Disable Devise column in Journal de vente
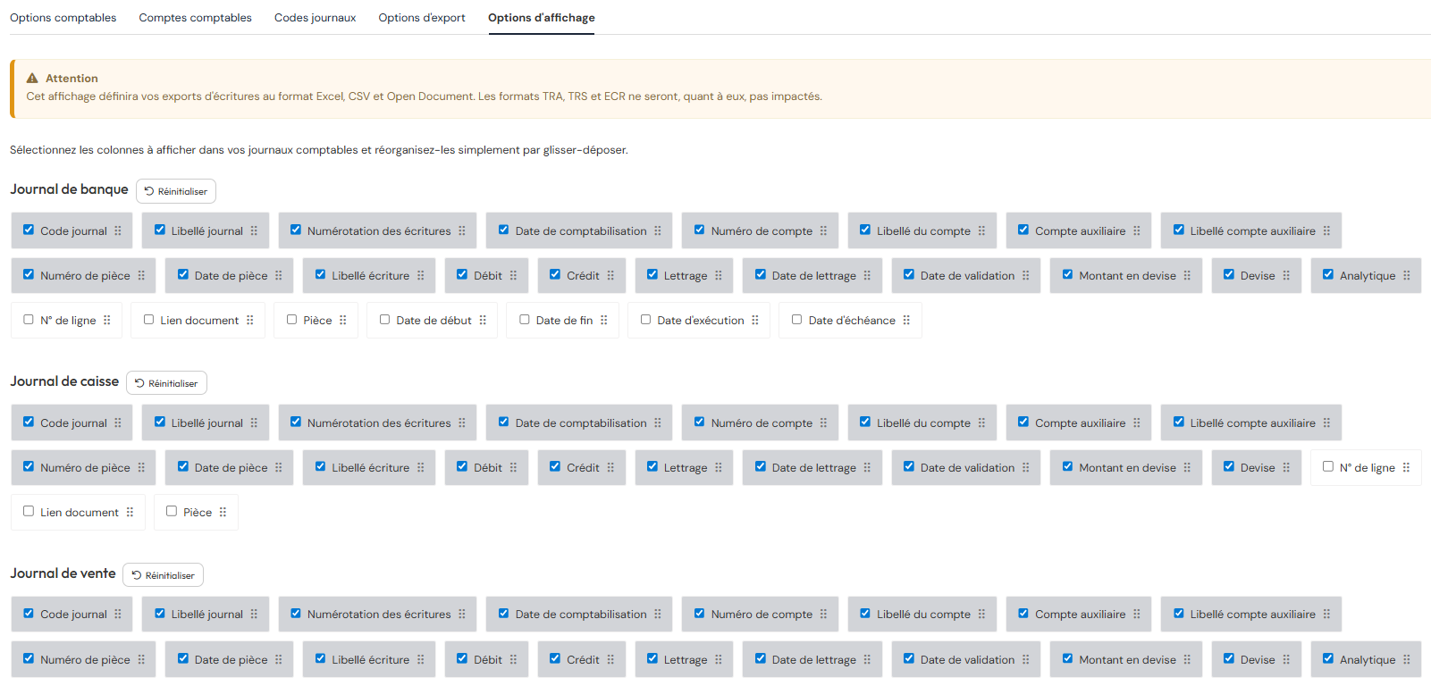Viewport: 1431px width, 686px height. pyautogui.click(x=1229, y=659)
